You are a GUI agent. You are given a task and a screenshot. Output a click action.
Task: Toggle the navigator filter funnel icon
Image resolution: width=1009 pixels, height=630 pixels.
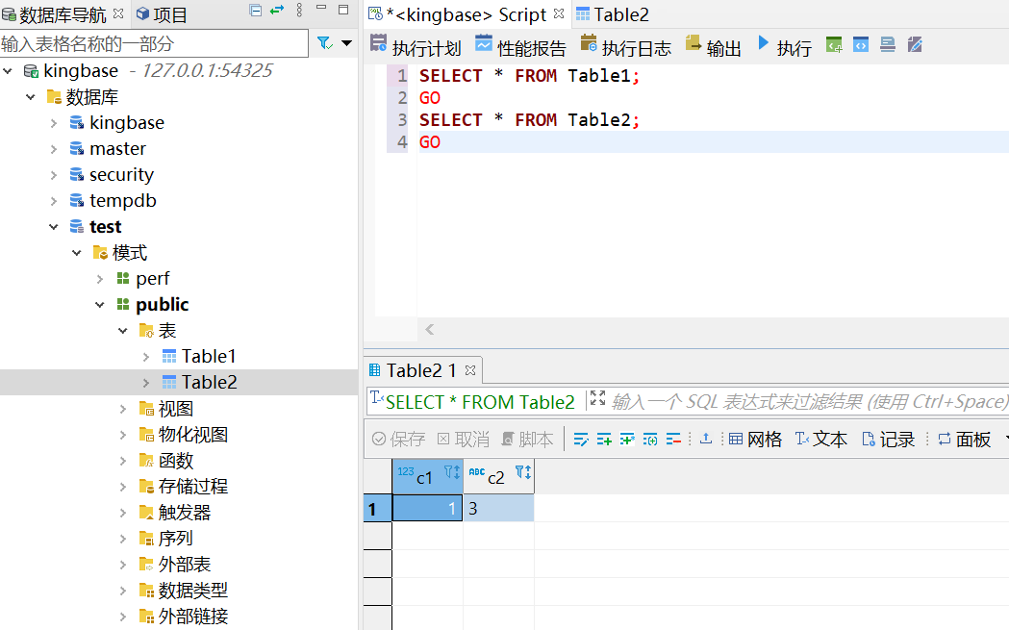(x=324, y=43)
